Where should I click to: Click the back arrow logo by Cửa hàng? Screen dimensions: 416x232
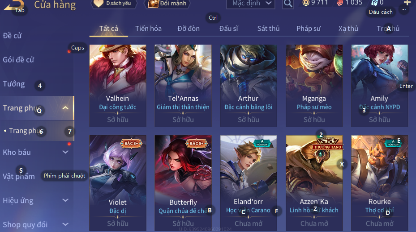[x=15, y=5]
